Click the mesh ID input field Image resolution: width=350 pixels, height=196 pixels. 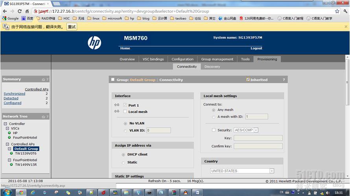(257, 116)
